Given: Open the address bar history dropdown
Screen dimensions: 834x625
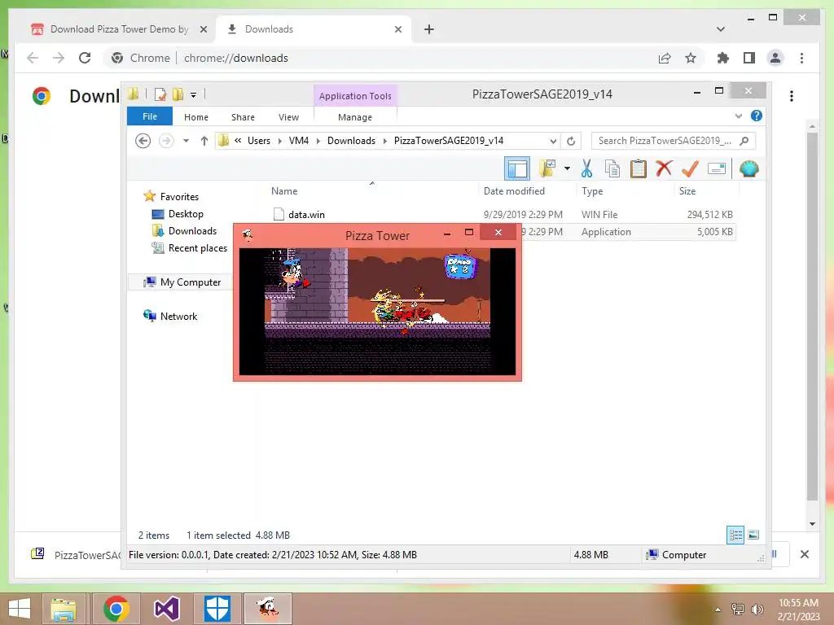Looking at the screenshot, I should click(x=553, y=141).
